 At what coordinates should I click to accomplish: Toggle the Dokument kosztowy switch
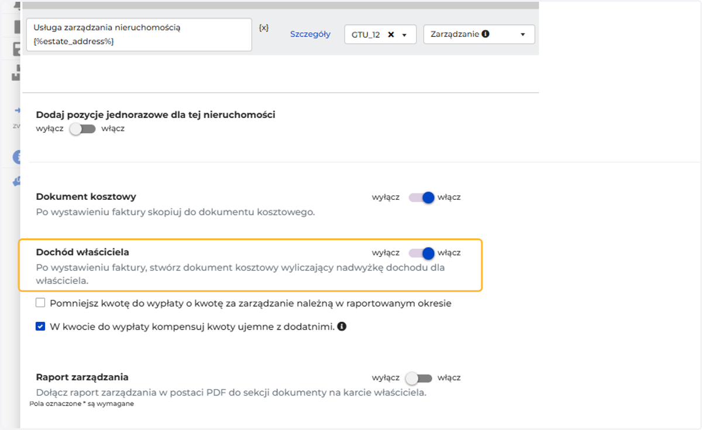pos(421,197)
